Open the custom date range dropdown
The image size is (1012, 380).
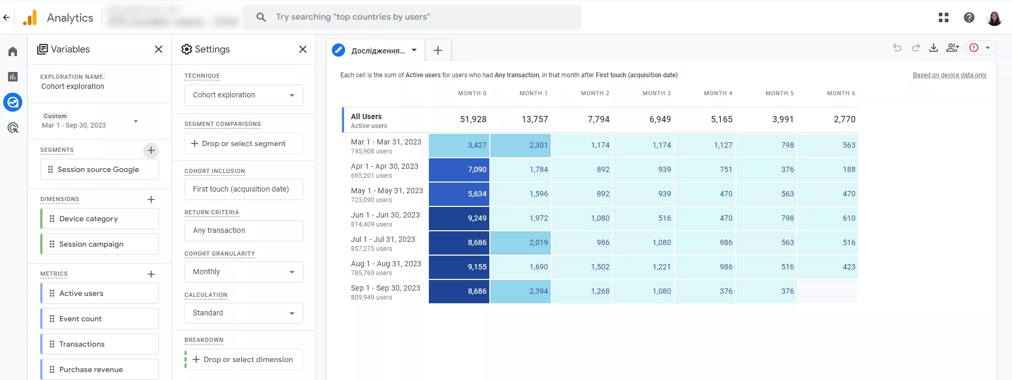tap(136, 121)
